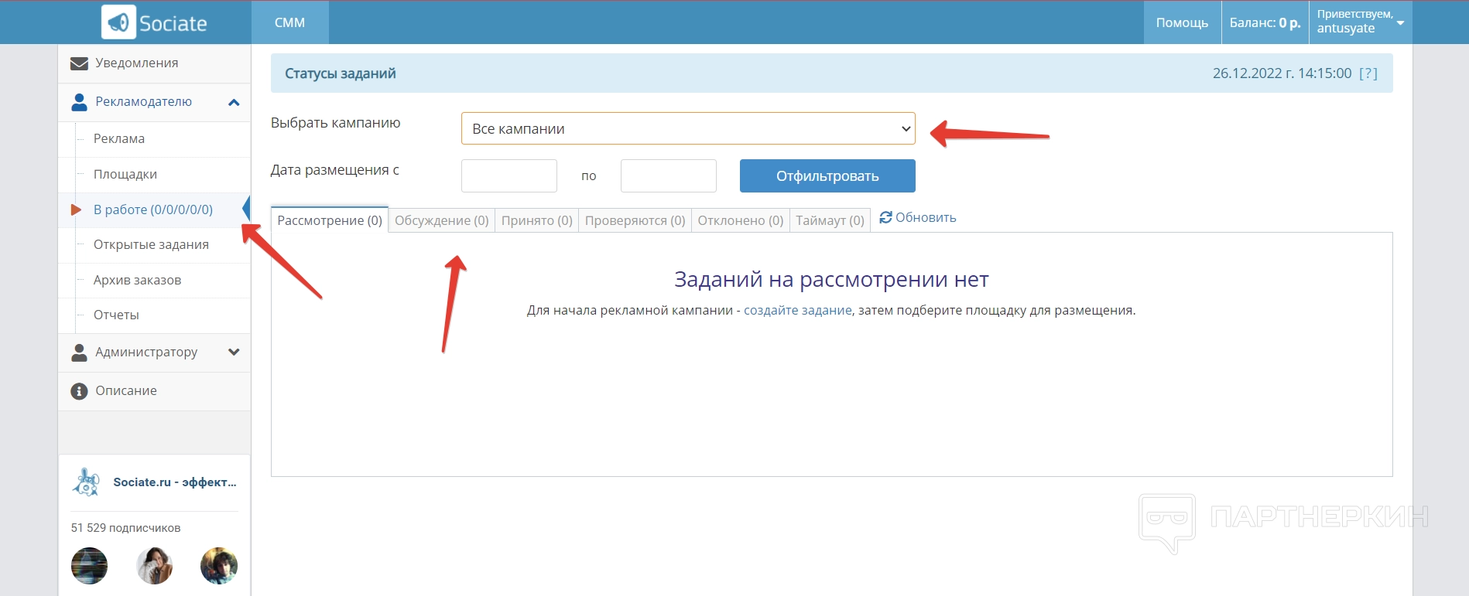1469x596 pixels.
Task: Switch to the Рассмотрение (0) tab
Action: (x=330, y=220)
